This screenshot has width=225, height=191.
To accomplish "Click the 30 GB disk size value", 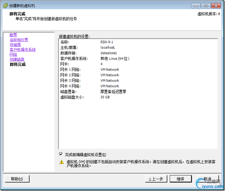I will coord(105,97).
